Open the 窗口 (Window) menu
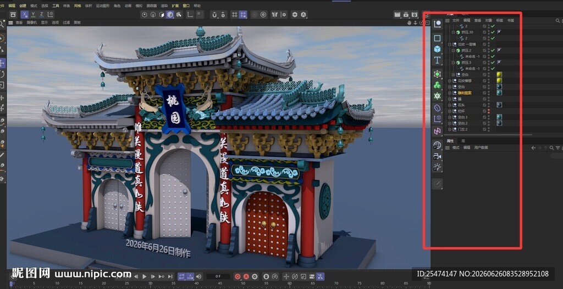Screen dimensions: 563x289 [186, 5]
